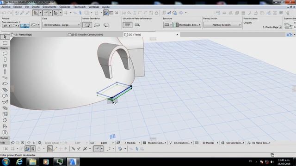Click the Fit in Window icon

(x=40, y=143)
